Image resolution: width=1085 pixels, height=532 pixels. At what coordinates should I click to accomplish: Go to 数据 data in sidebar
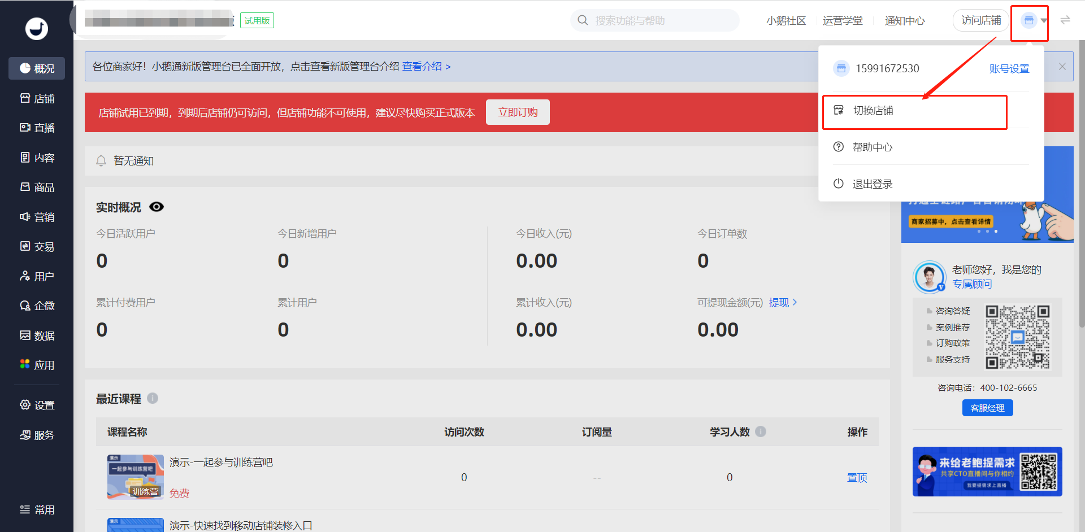click(37, 335)
